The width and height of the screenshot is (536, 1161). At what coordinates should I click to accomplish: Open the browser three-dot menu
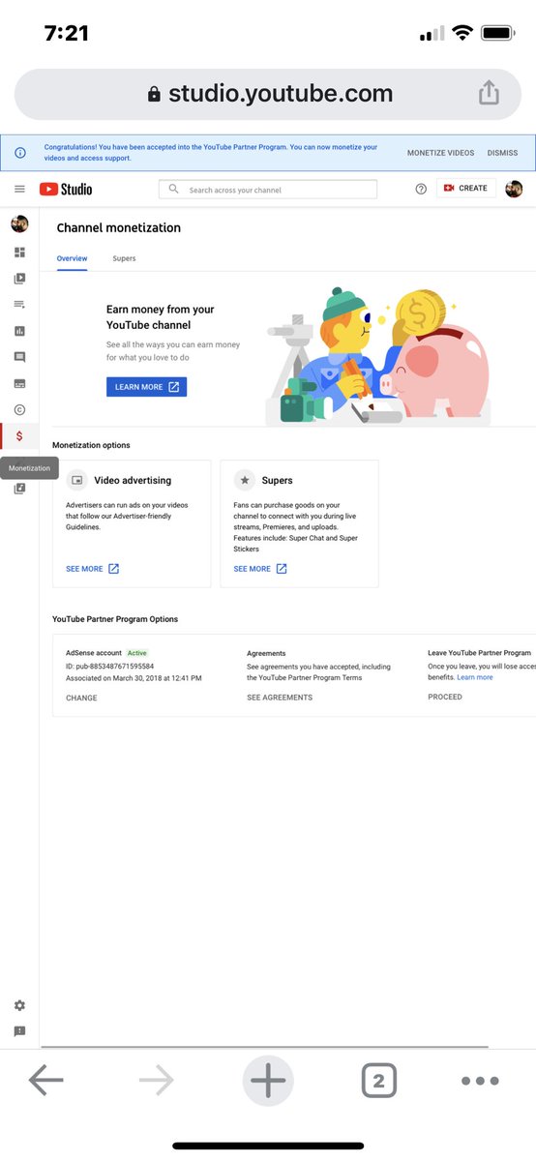coord(480,1081)
